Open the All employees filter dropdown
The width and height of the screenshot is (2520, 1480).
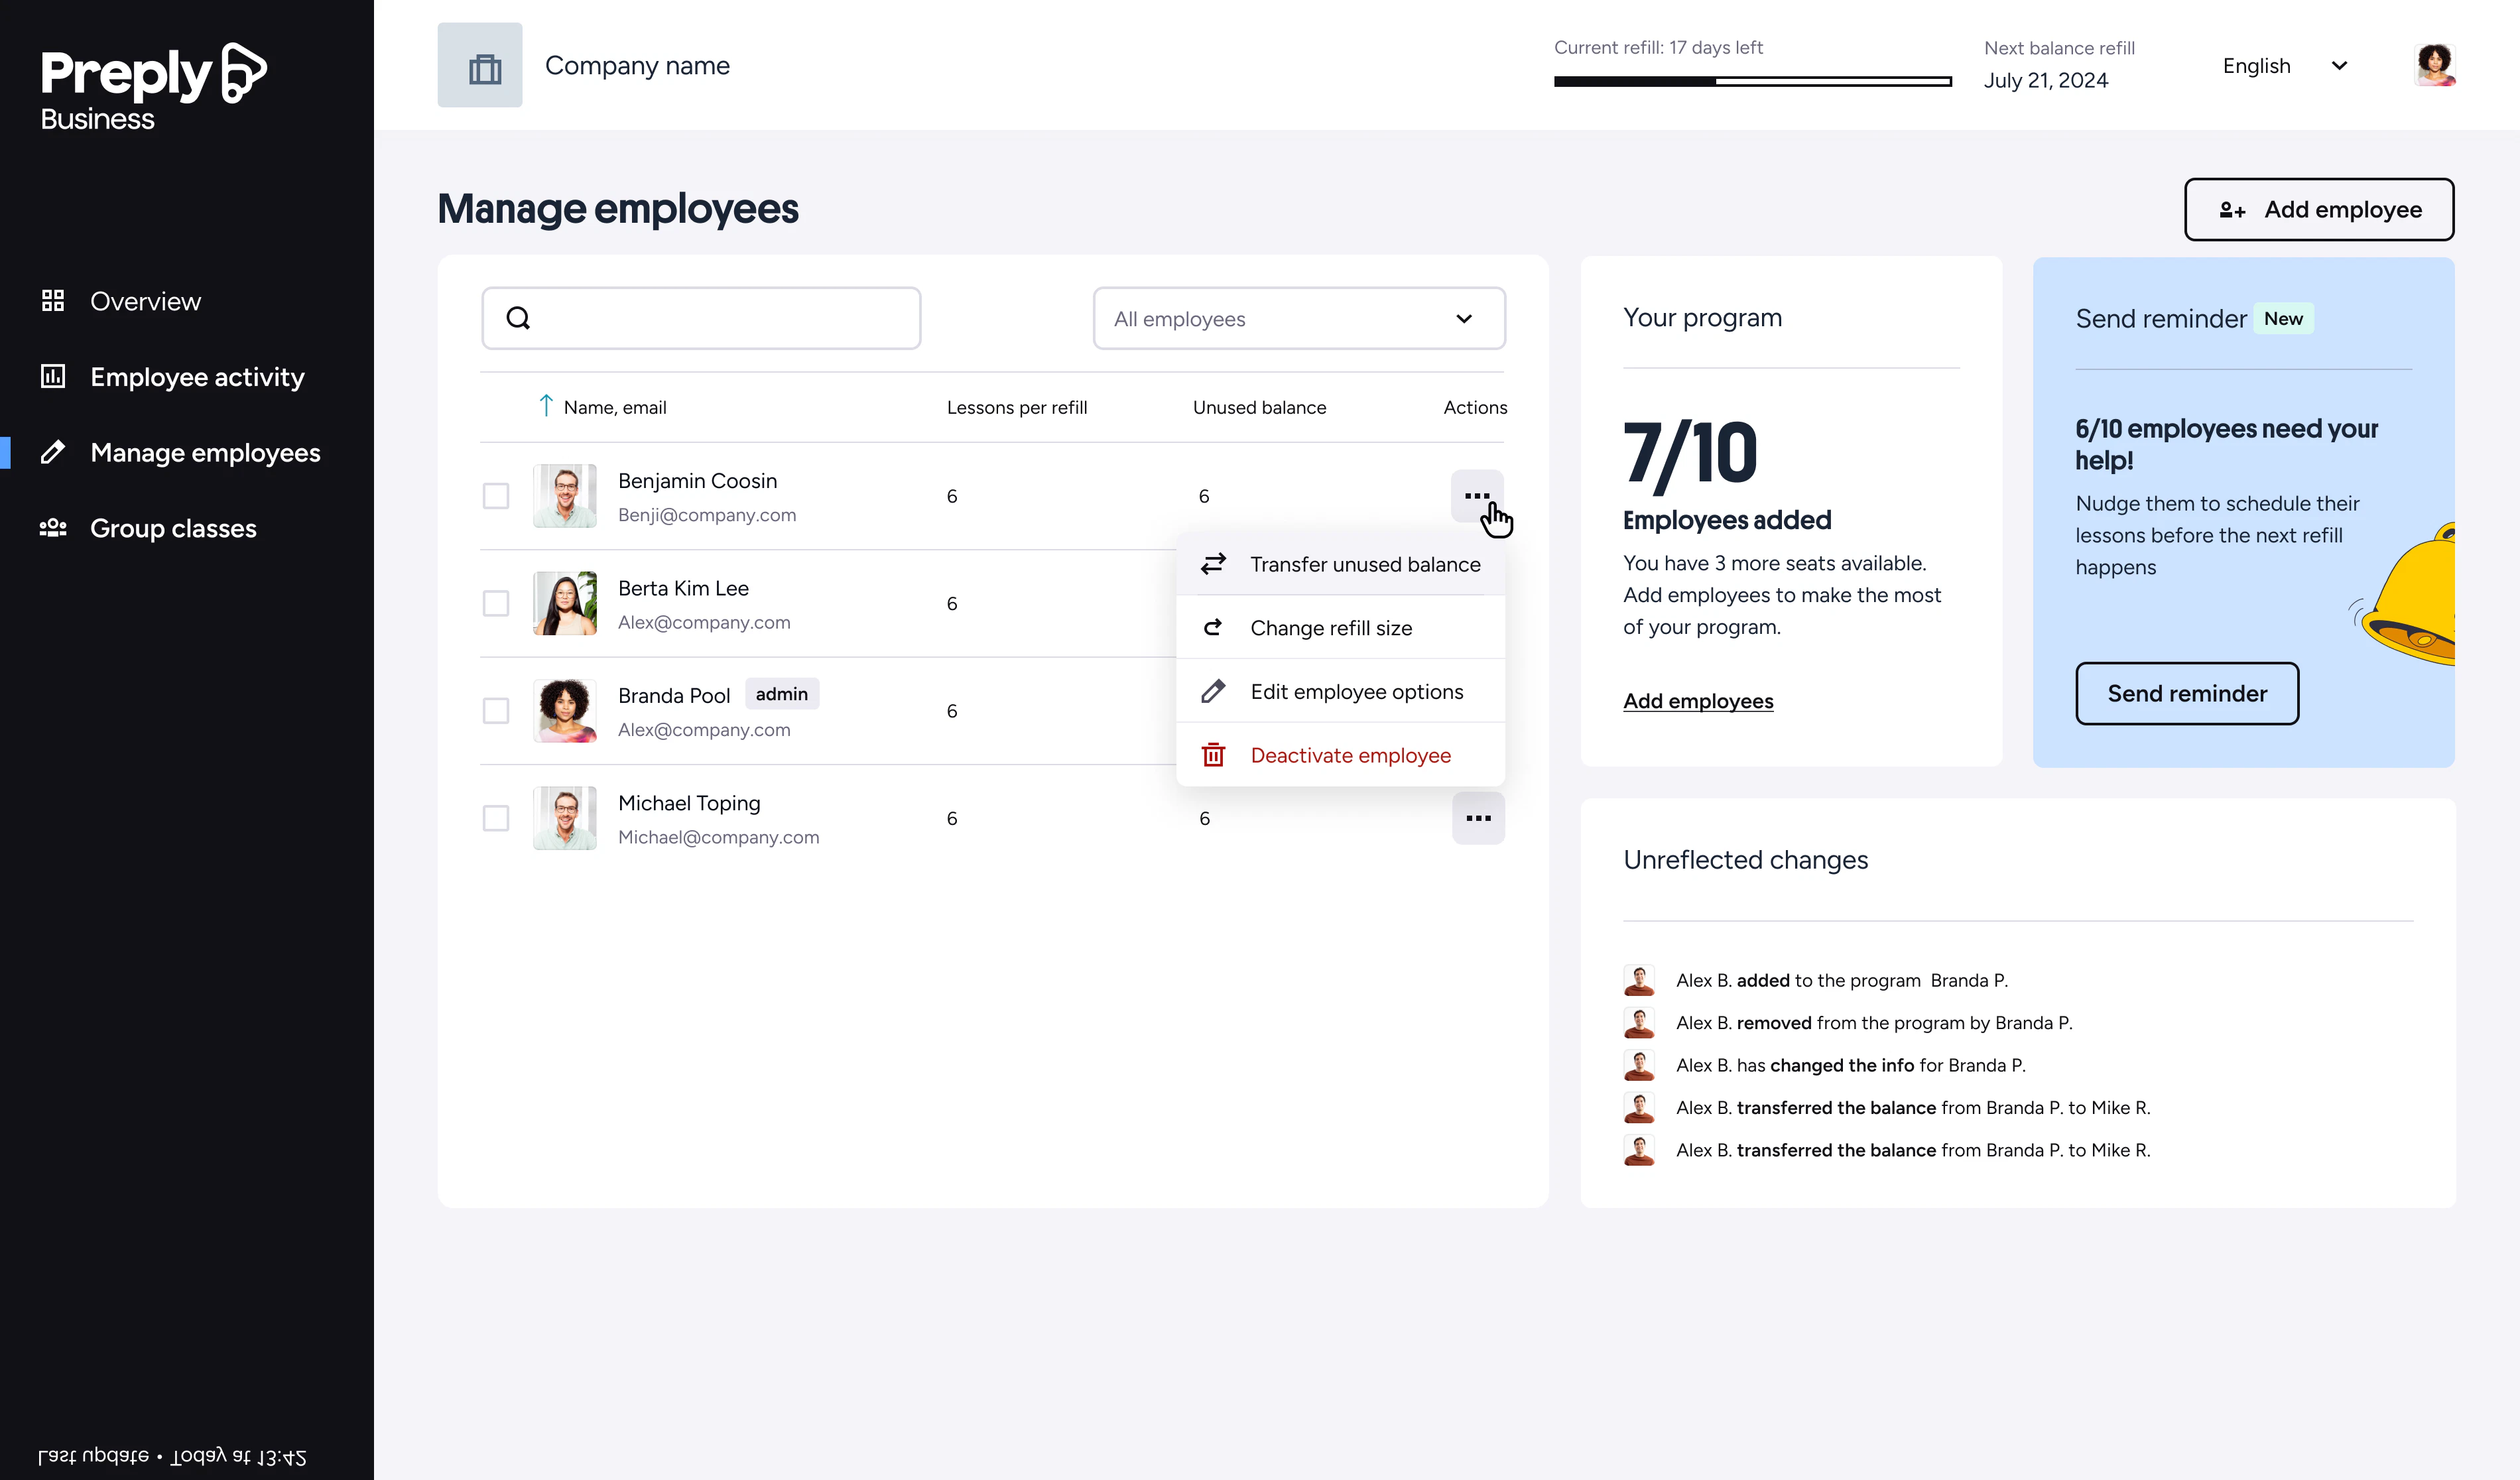point(1298,318)
